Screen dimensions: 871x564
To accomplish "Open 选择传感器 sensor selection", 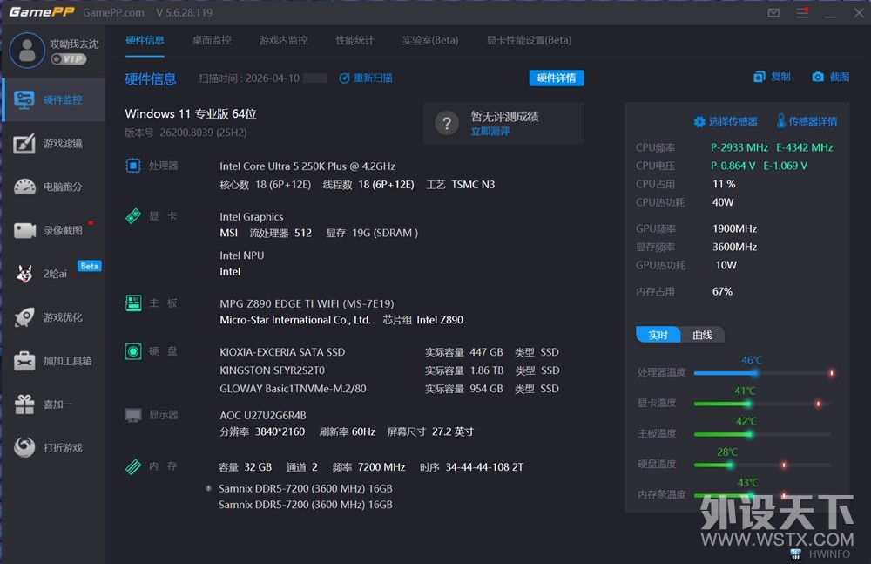I will (x=726, y=121).
